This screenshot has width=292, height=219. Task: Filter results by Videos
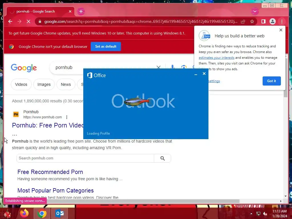21,84
